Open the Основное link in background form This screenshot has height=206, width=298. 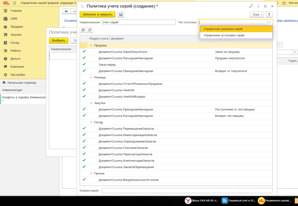tap(70, 21)
